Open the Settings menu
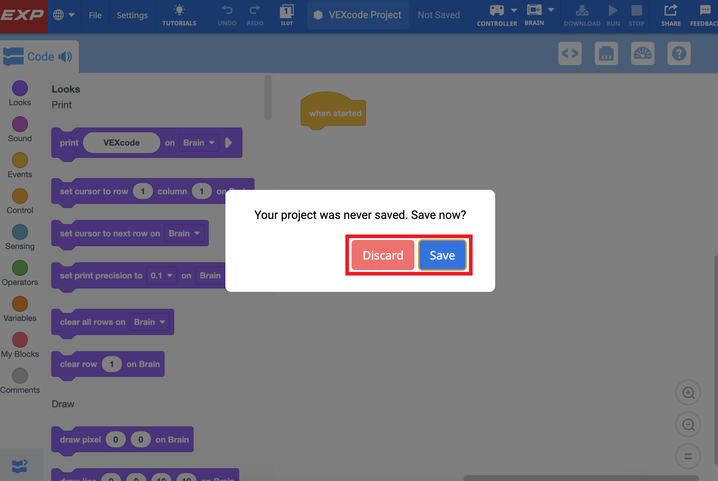The width and height of the screenshot is (718, 481). [x=132, y=15]
